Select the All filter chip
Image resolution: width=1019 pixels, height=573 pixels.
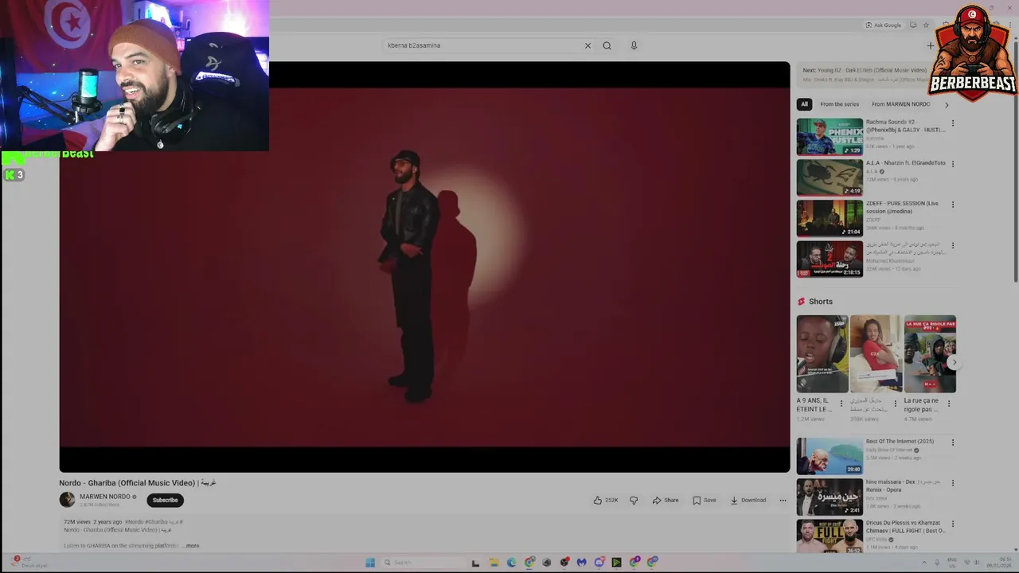click(x=804, y=104)
